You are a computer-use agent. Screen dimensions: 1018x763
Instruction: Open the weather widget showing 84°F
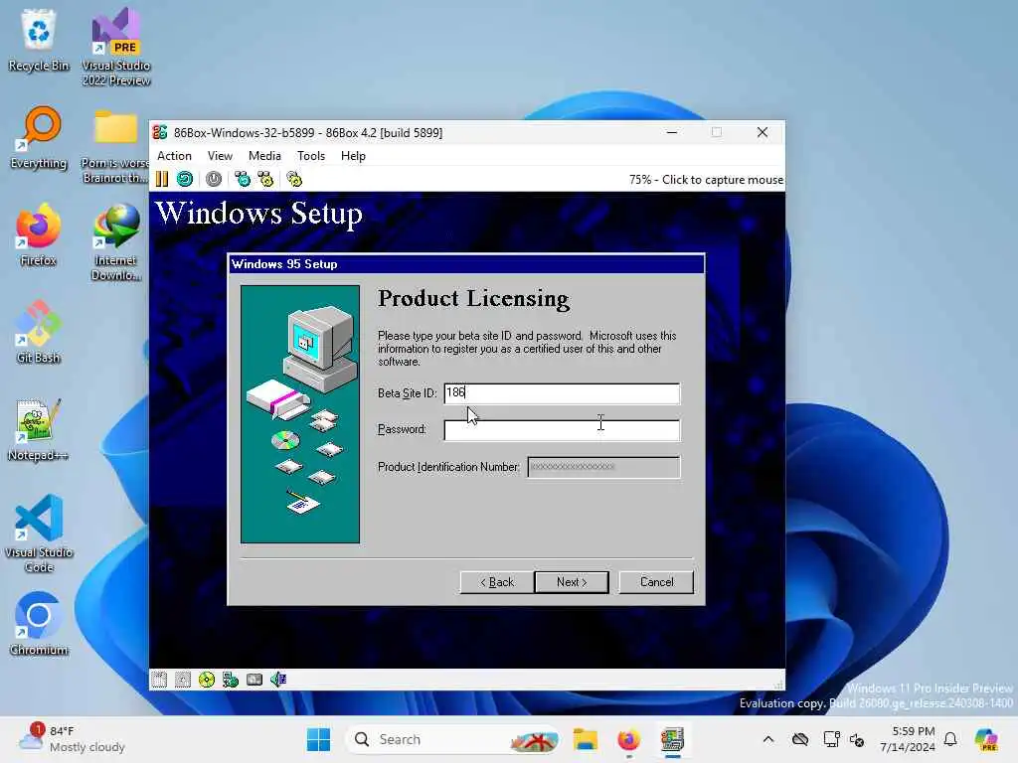pos(72,739)
